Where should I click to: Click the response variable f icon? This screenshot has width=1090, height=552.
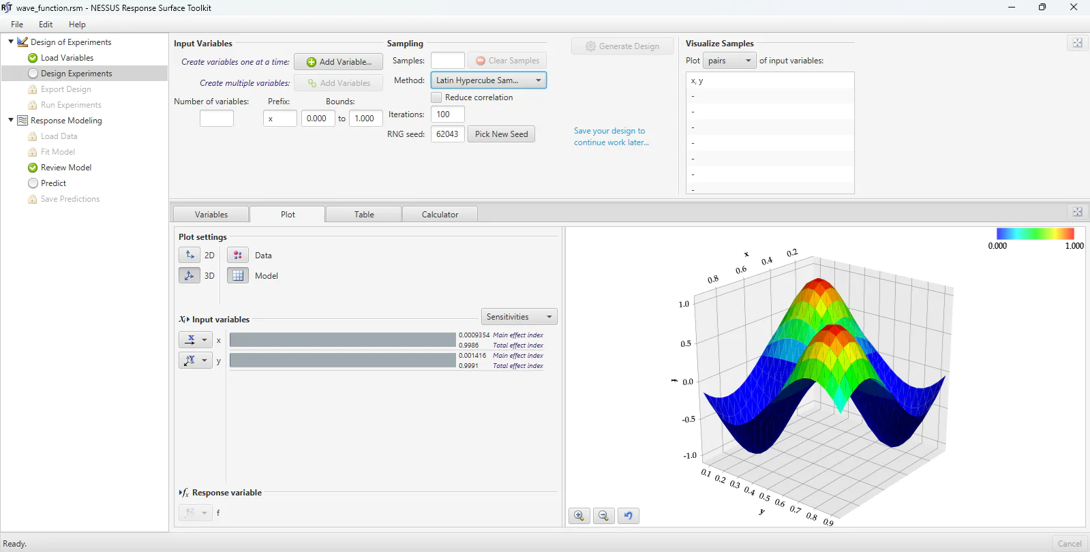(190, 512)
